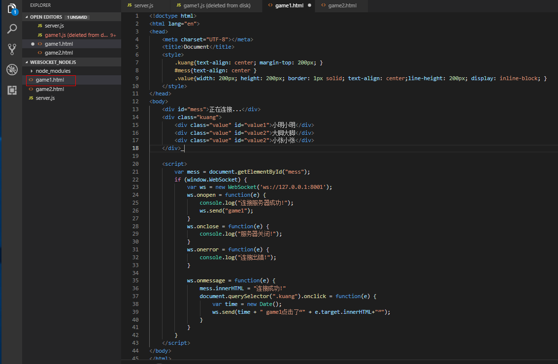Collapse the WEBSOCKET_NODEJS folder section
Screen dimensions: 558x364
pos(53,62)
